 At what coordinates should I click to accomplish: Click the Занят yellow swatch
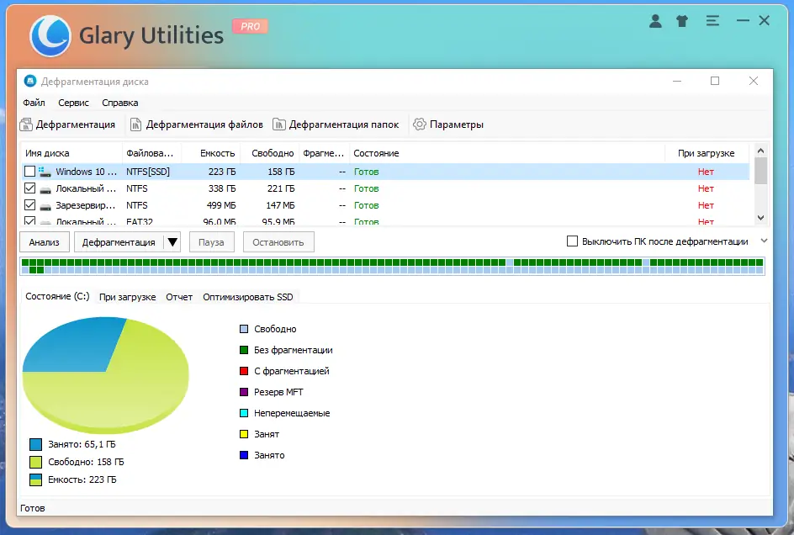point(244,434)
